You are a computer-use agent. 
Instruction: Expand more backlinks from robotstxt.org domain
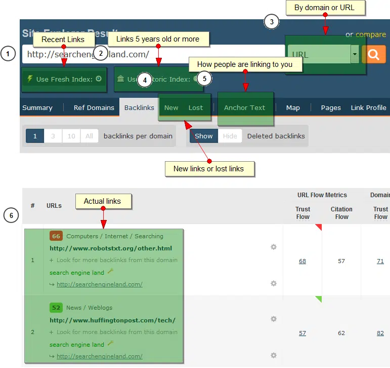click(x=113, y=260)
